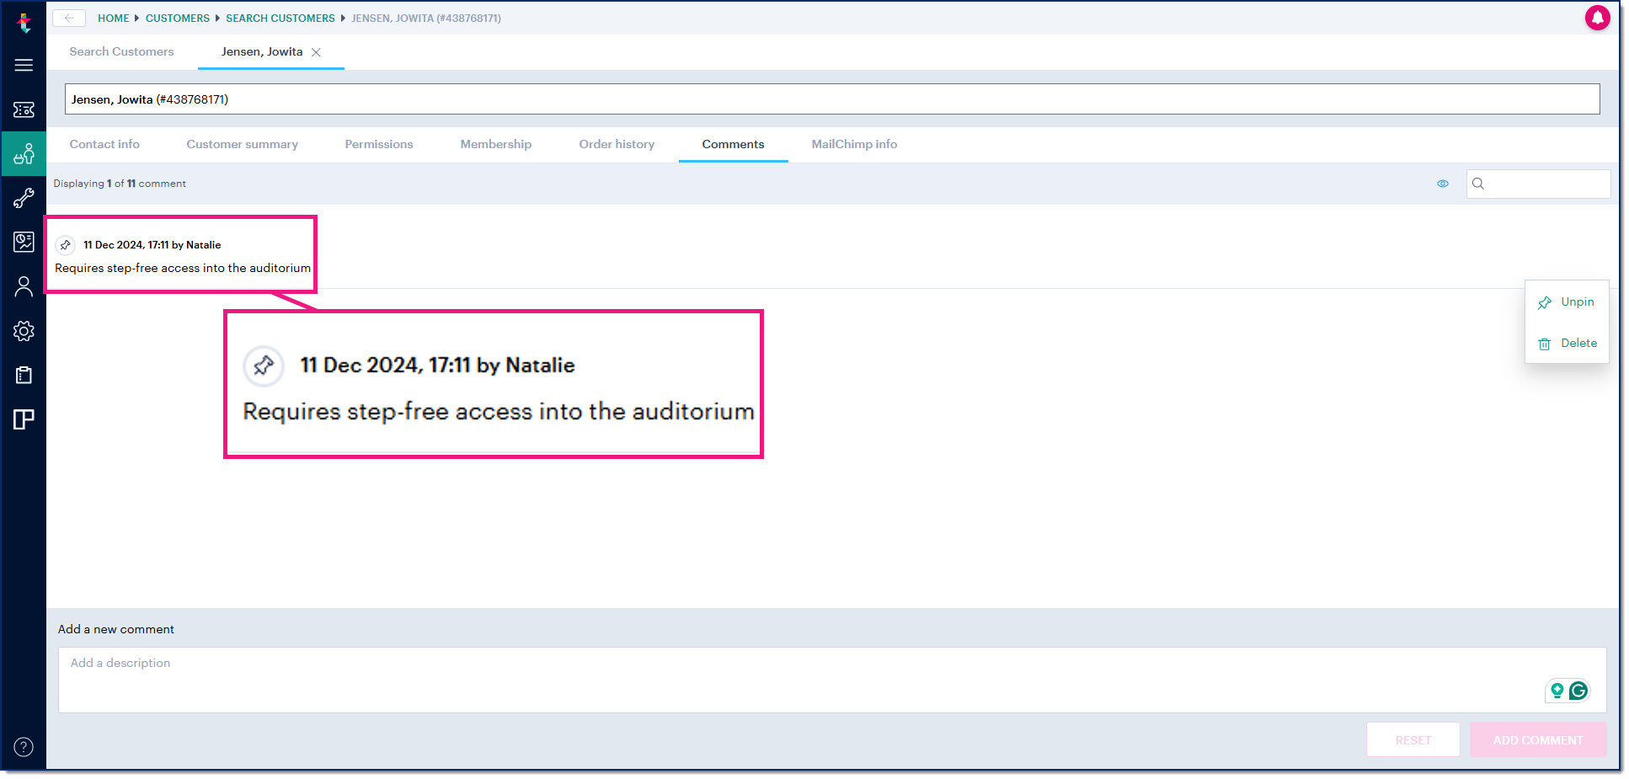Click the settings gear sidebar icon

point(24,331)
